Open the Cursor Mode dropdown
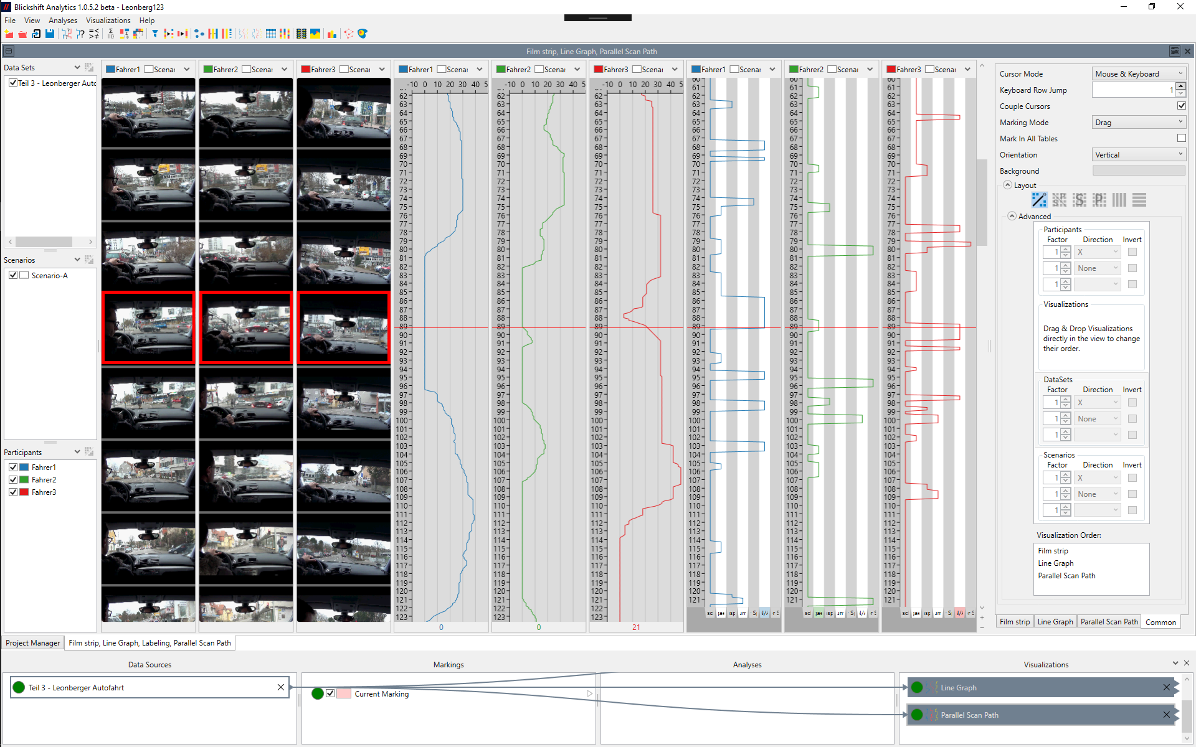The image size is (1196, 747). (1139, 73)
